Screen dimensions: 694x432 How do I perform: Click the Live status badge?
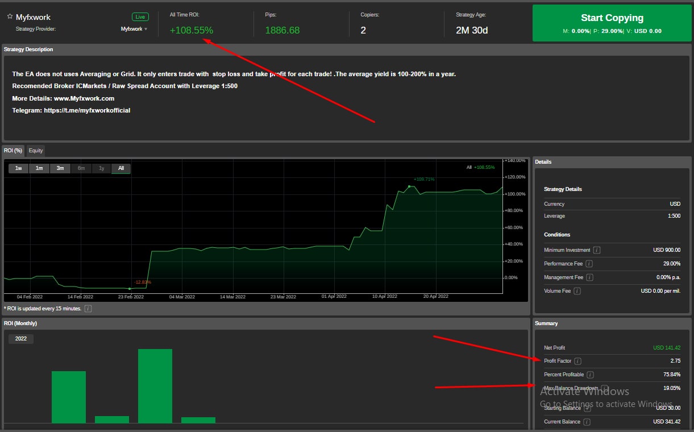point(139,17)
